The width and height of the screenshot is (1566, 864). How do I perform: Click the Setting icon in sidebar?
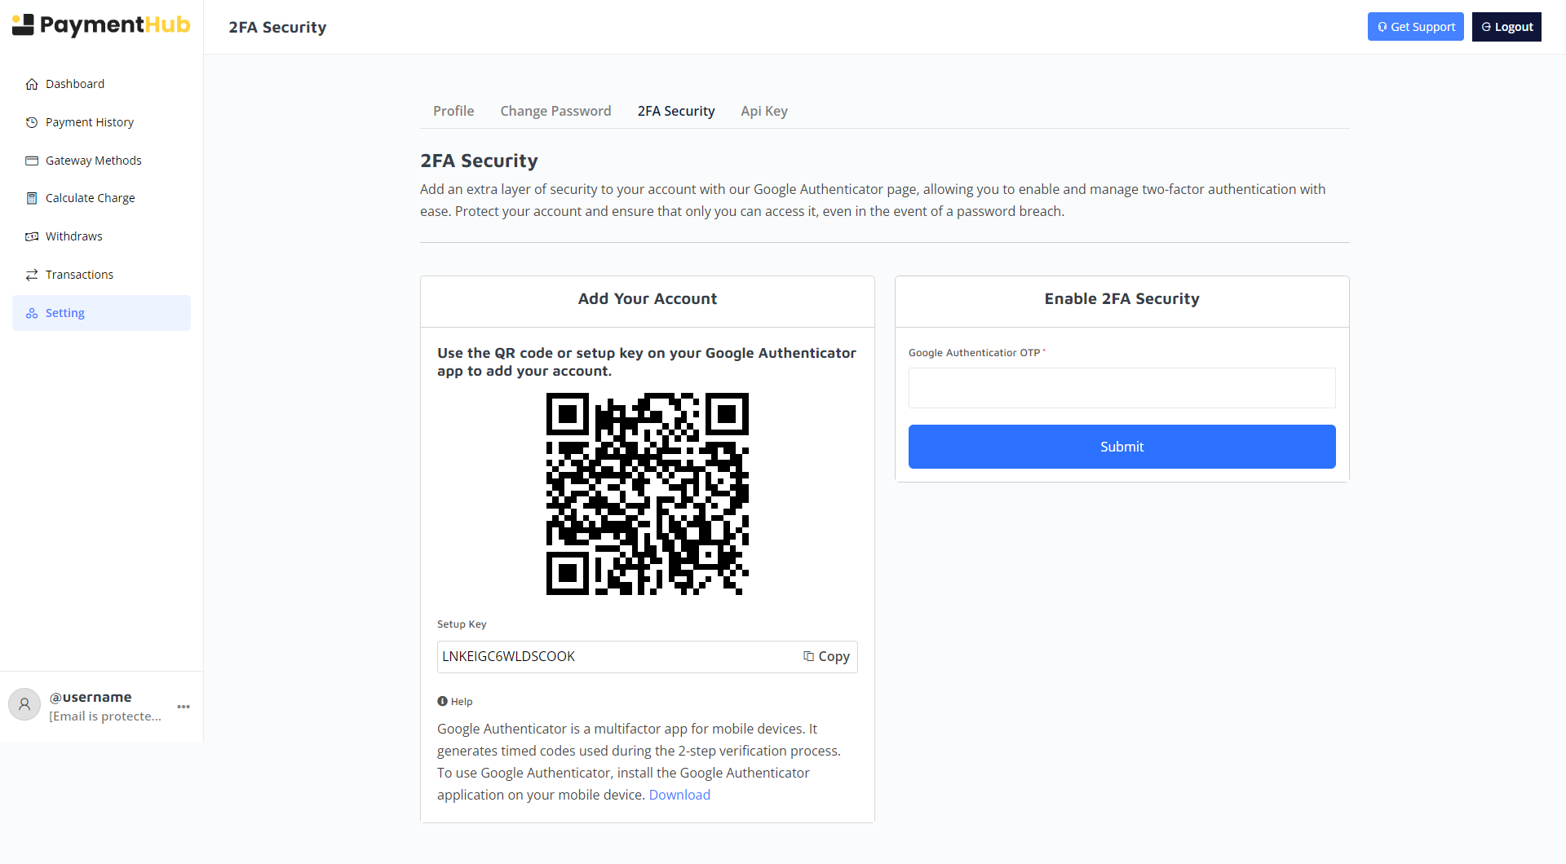(32, 313)
